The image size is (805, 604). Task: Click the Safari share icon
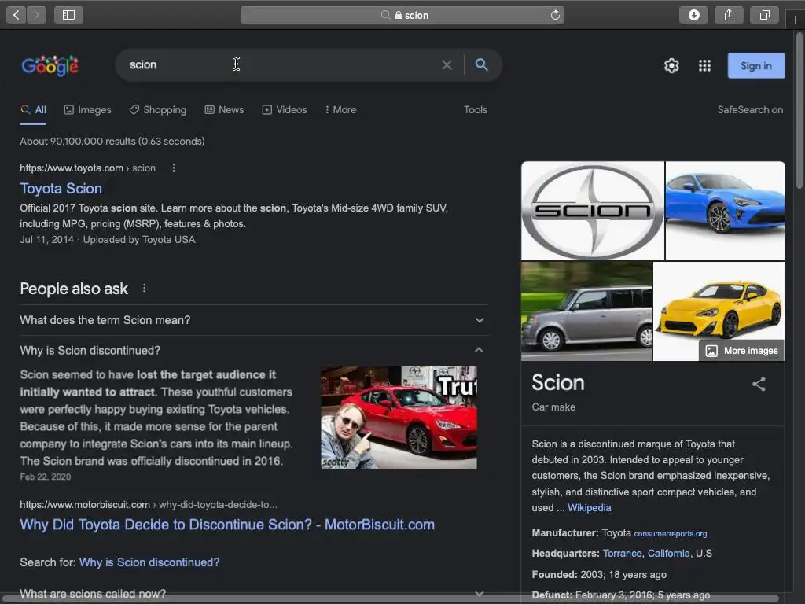729,15
